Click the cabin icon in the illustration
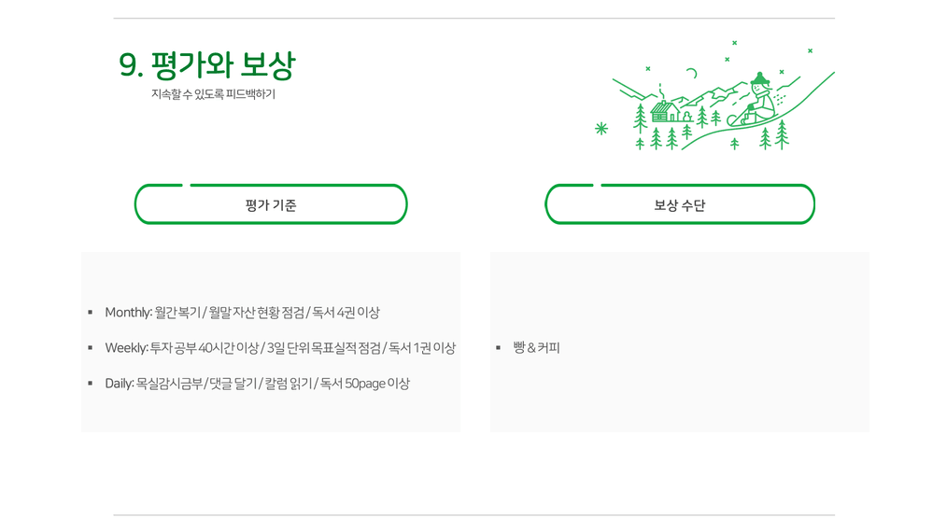The width and height of the screenshot is (947, 532). pos(665,111)
